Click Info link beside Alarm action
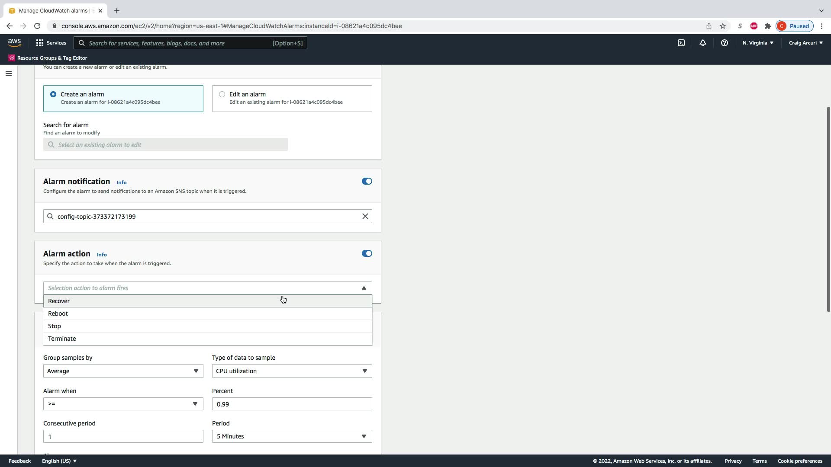The height and width of the screenshot is (467, 831). pyautogui.click(x=102, y=255)
